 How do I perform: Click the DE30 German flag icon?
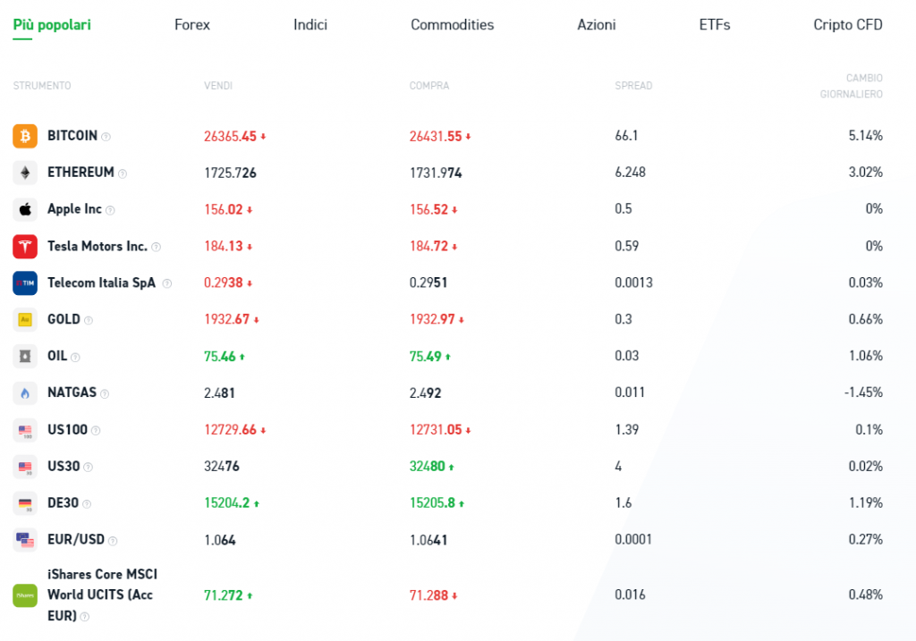point(25,503)
